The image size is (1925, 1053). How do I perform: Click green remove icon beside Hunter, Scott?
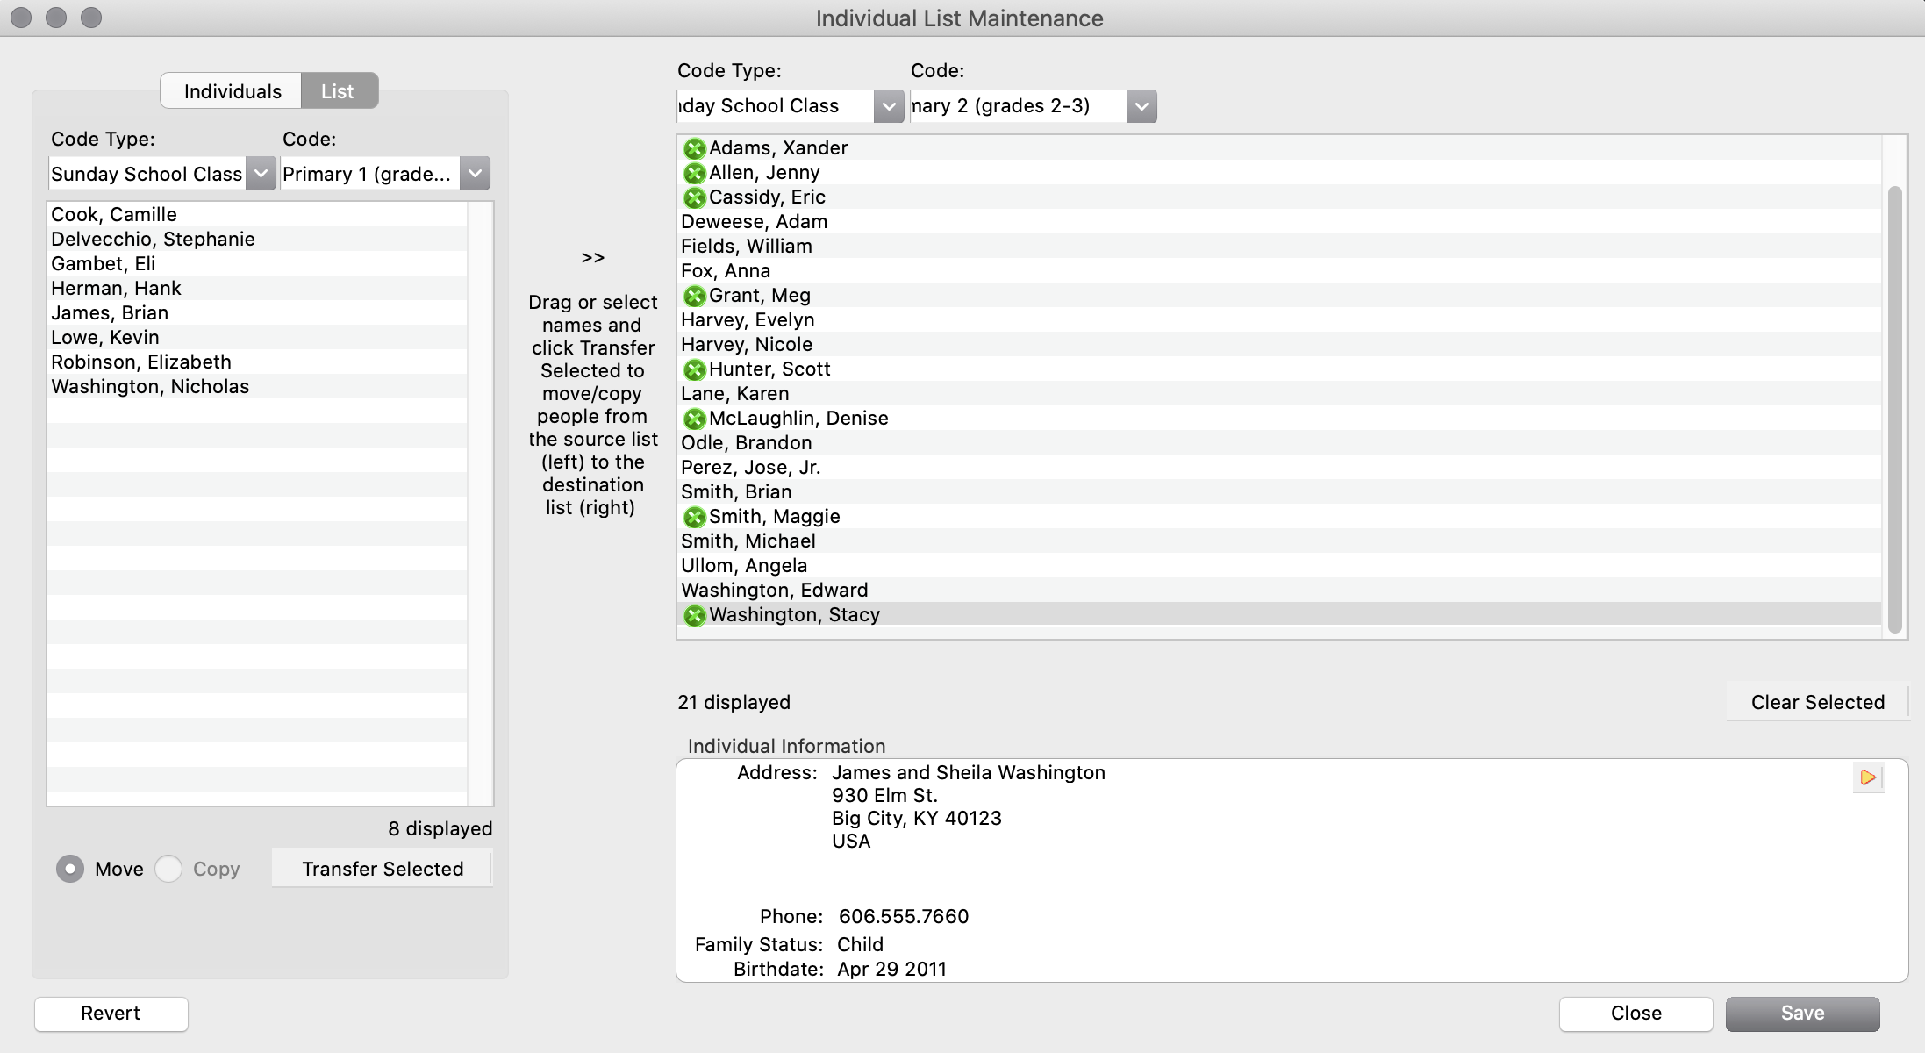694,369
